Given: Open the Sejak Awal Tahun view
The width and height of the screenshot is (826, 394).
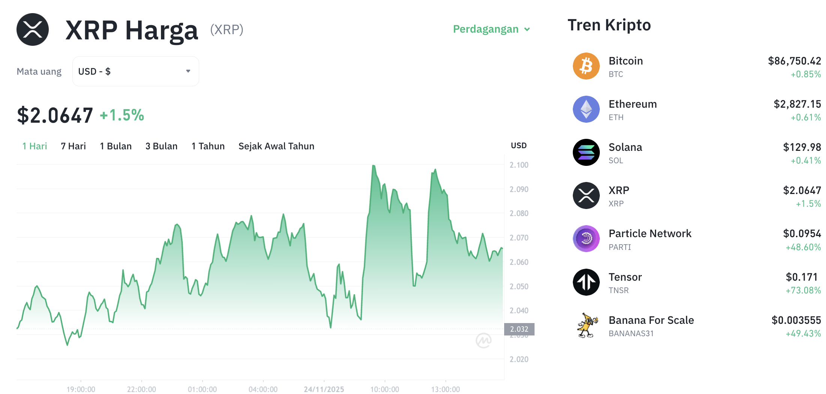Looking at the screenshot, I should coord(276,146).
